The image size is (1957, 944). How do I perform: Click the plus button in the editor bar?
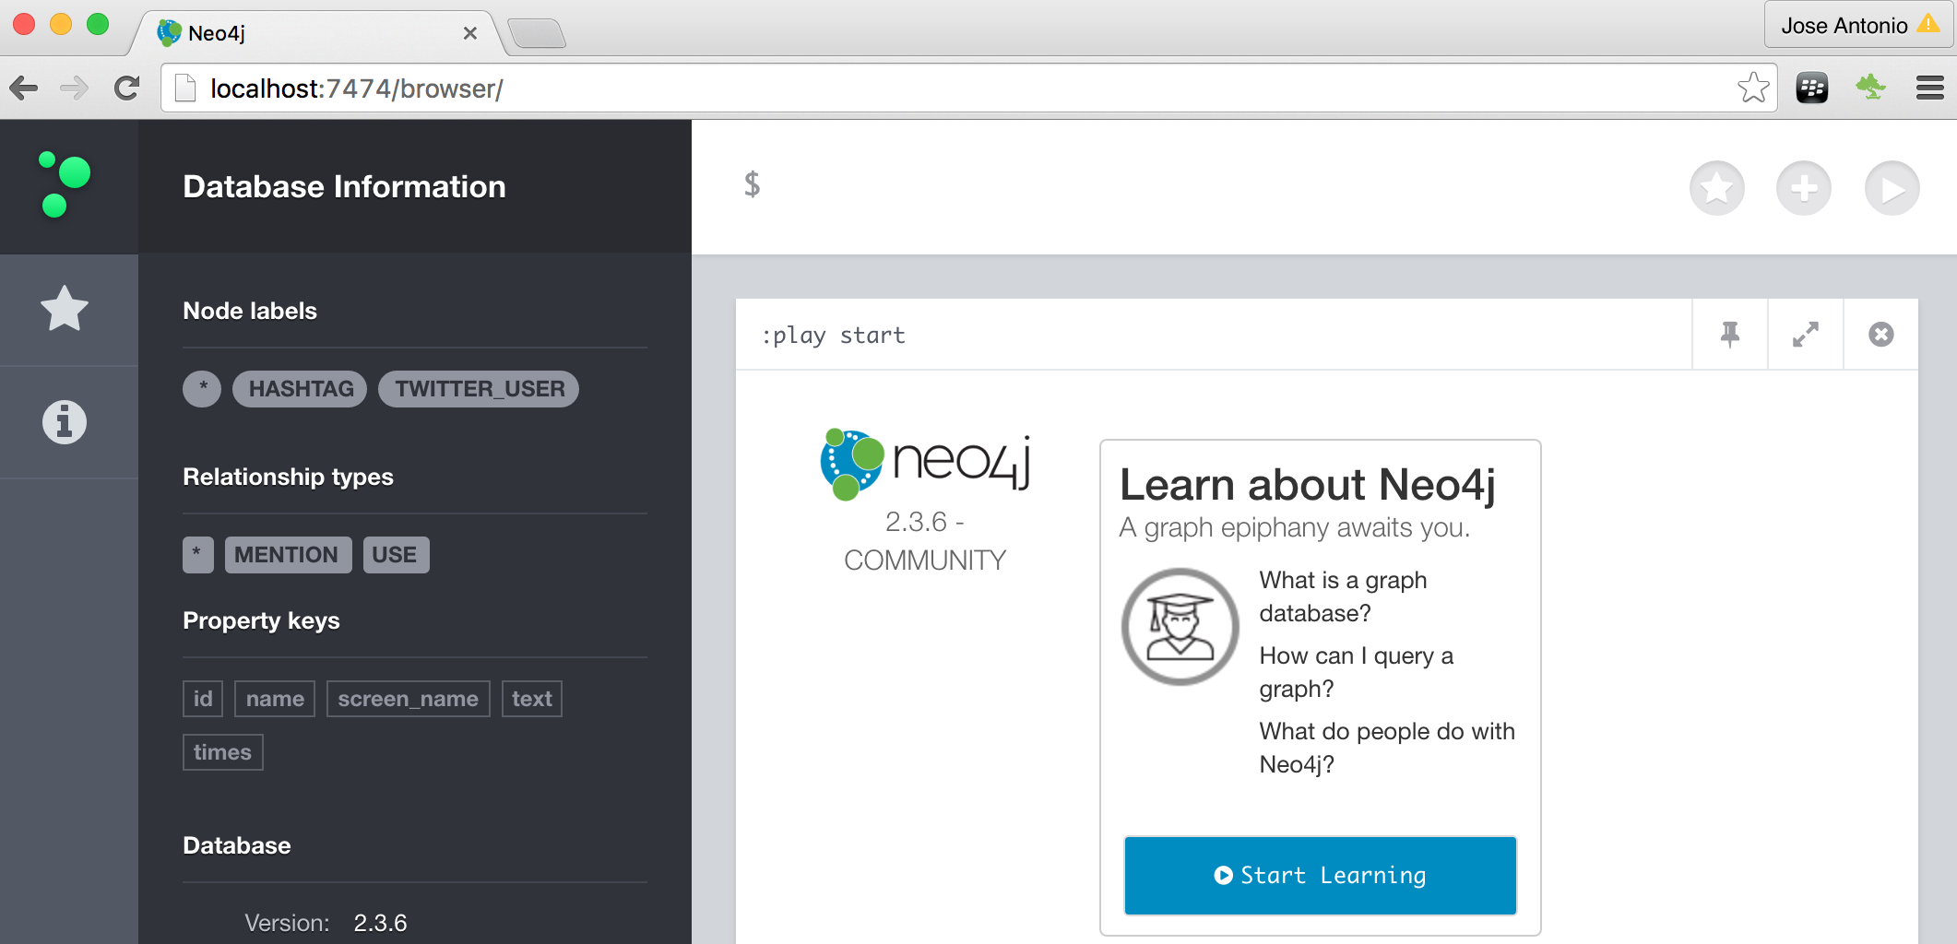pyautogui.click(x=1804, y=188)
